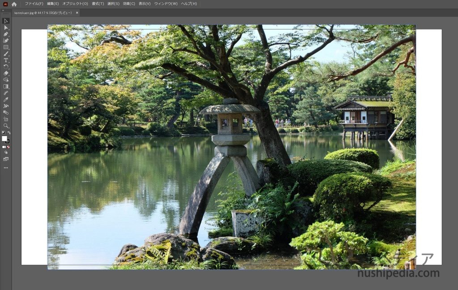Activate the Paintbrush tool
The height and width of the screenshot is (290, 458).
6,54
